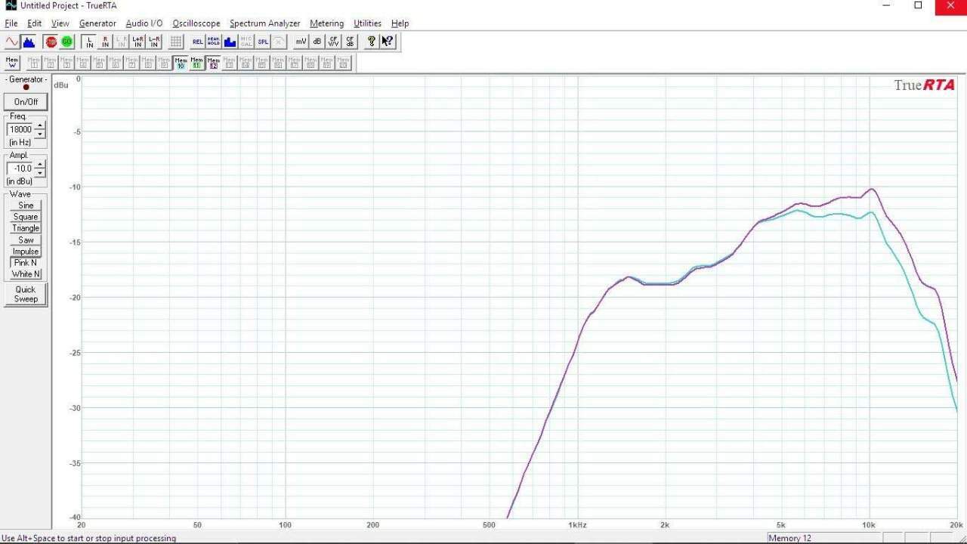Image resolution: width=967 pixels, height=544 pixels.
Task: Select the L-R IN difference input button
Action: pyautogui.click(x=154, y=42)
